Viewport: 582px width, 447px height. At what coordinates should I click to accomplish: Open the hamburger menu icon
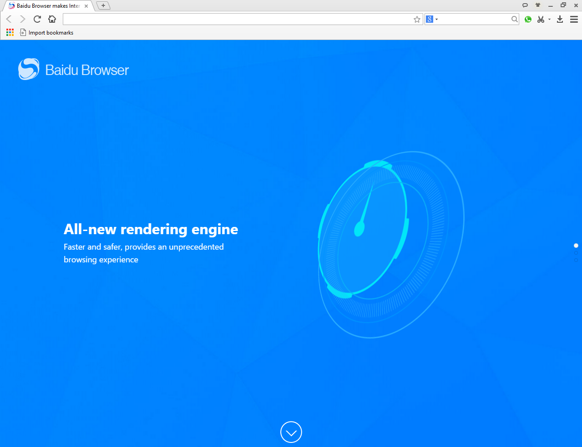pyautogui.click(x=575, y=19)
